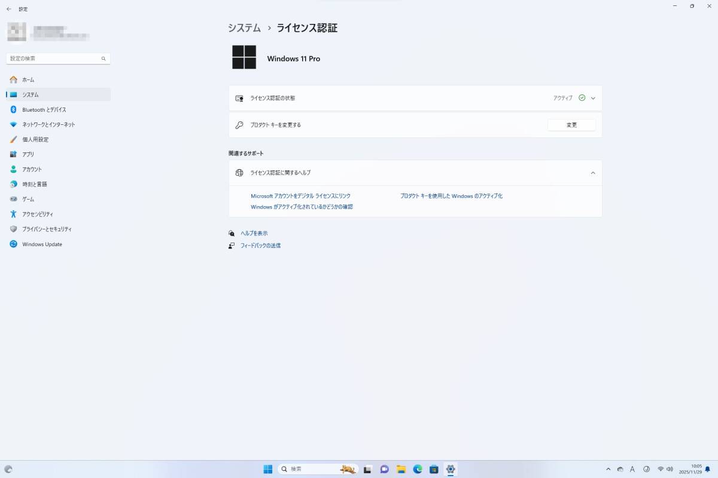Open ネットワークとインターネット settings
Viewport: 718px width, 478px height.
click(x=48, y=125)
